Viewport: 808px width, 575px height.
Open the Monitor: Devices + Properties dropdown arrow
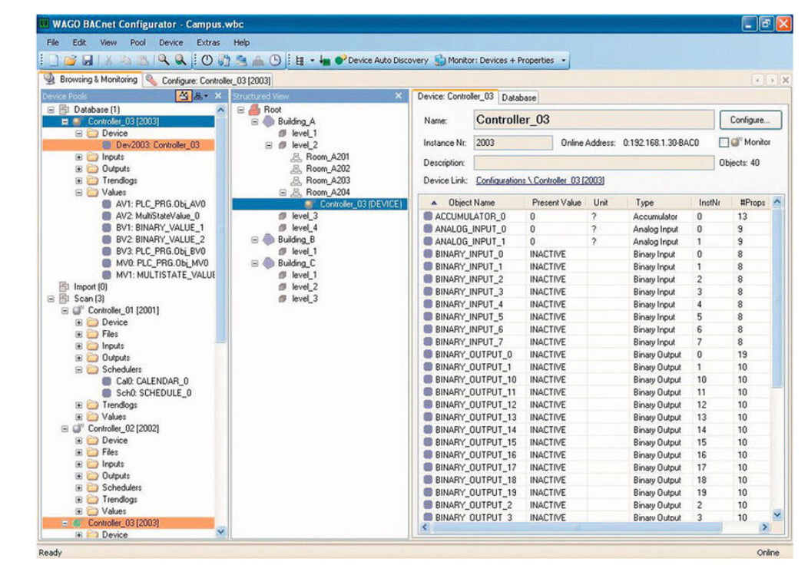coord(564,61)
